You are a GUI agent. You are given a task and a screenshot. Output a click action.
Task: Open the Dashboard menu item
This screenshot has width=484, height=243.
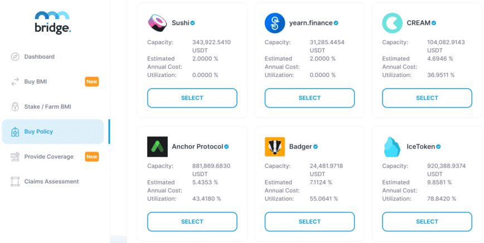pyautogui.click(x=39, y=57)
